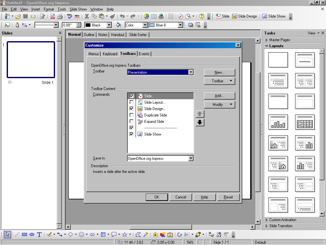Select the Slide 1 thumbnail
Image resolution: width=326 pixels, height=245 pixels.
pos(31,60)
